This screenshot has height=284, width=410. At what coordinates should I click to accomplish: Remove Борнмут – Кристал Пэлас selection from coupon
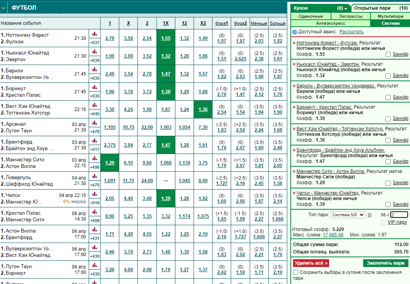click(294, 108)
